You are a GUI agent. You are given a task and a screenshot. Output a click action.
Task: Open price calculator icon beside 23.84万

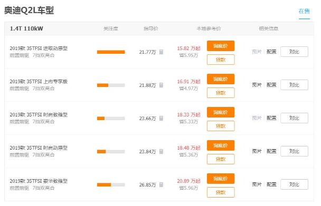click(x=162, y=151)
